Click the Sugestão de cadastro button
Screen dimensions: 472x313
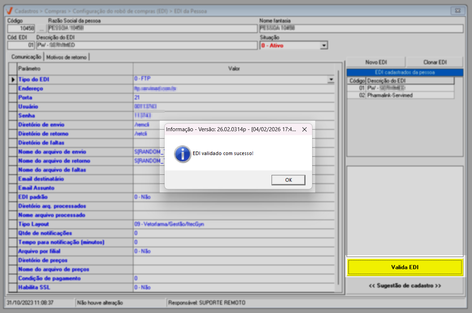point(405,286)
